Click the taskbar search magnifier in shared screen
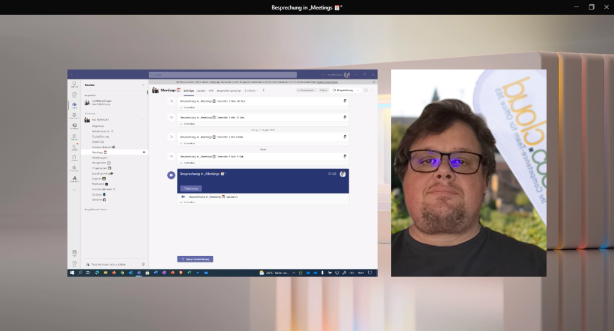This screenshot has height=331, width=614. click(x=80, y=273)
